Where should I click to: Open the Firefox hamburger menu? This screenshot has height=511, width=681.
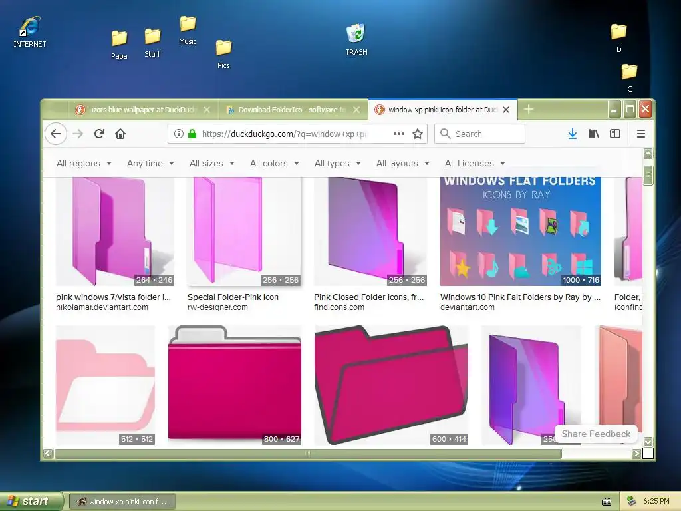pyautogui.click(x=640, y=134)
